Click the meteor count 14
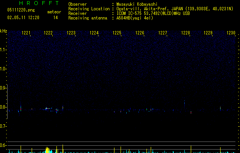 click(x=55, y=18)
